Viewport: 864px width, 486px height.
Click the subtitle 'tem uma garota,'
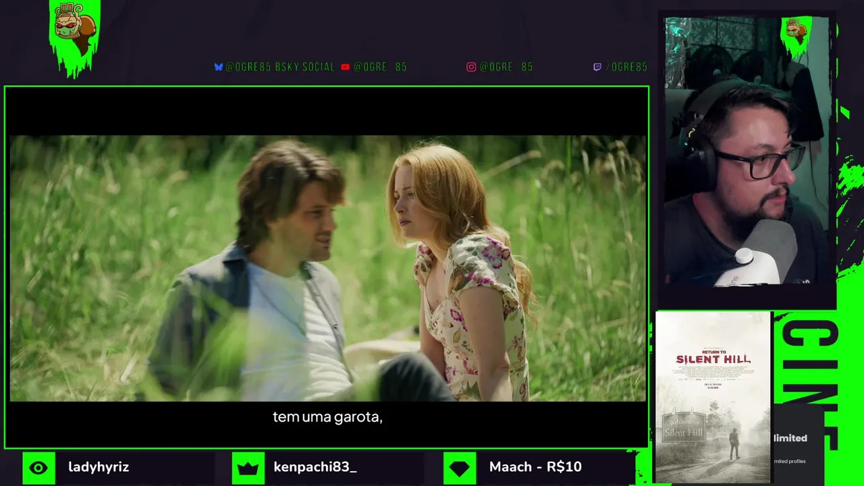click(327, 417)
